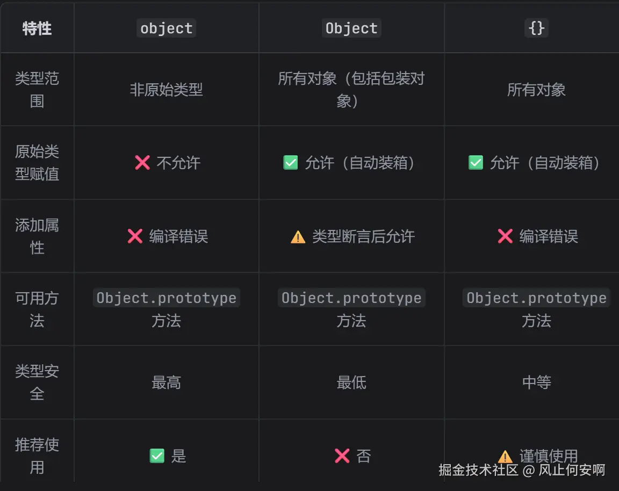Click the 中等 type safety cell
Viewport: 619px width, 491px height.
point(536,382)
